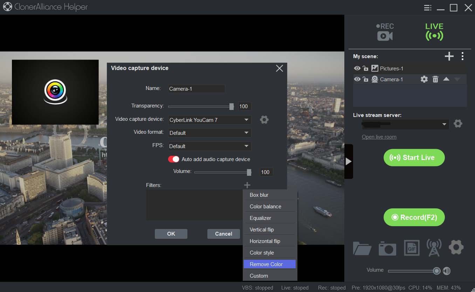
Task: Open Camera-1 layer settings gear
Action: (424, 79)
